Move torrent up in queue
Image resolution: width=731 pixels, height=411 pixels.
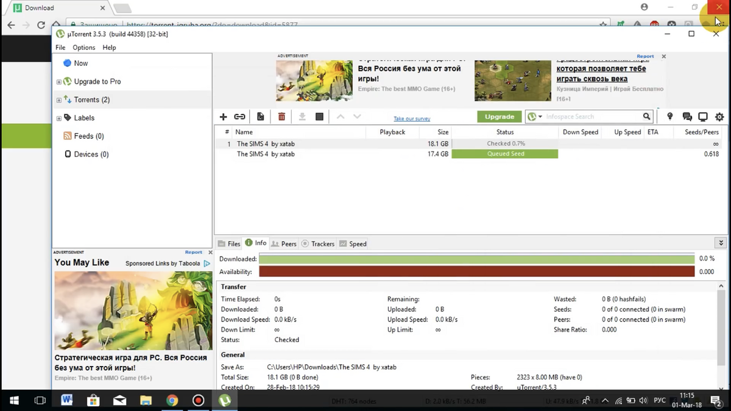[341, 117]
